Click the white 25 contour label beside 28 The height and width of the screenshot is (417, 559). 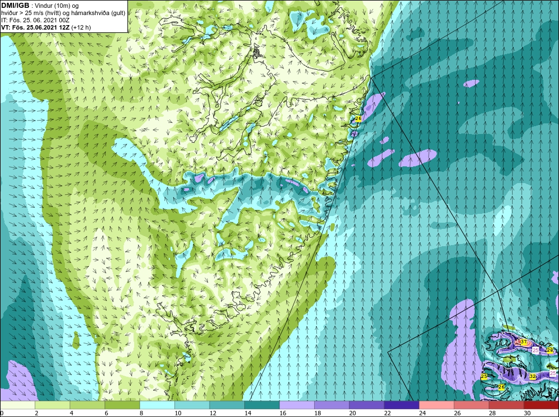(536, 351)
